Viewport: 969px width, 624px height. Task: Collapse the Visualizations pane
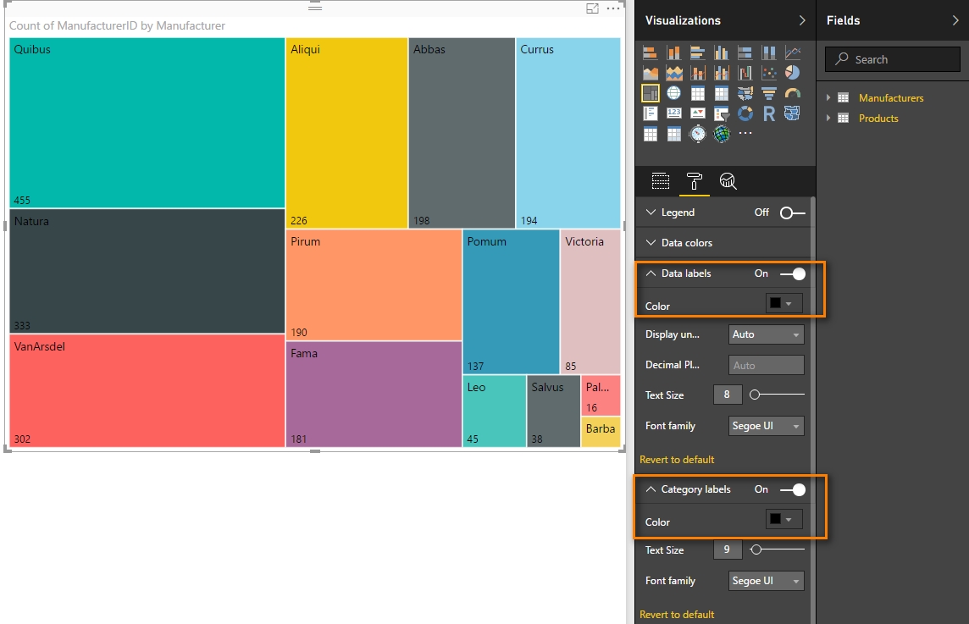[x=802, y=20]
